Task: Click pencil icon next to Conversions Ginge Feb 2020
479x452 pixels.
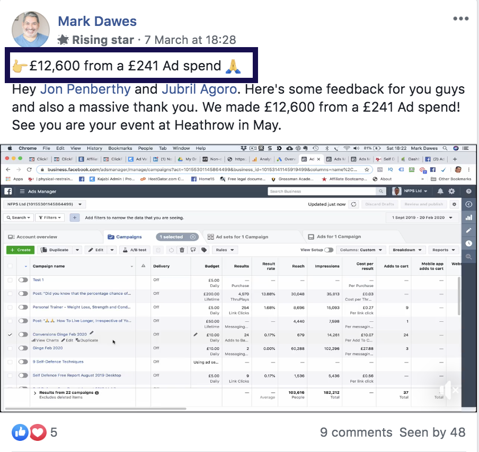Action: 91,333
